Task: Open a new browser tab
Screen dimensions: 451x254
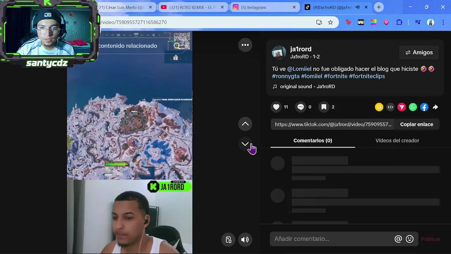Action: click(379, 7)
